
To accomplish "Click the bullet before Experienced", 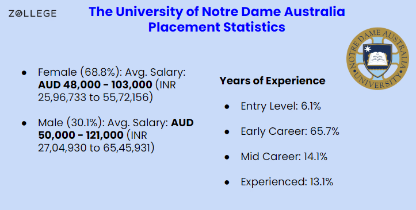I will point(227,182).
